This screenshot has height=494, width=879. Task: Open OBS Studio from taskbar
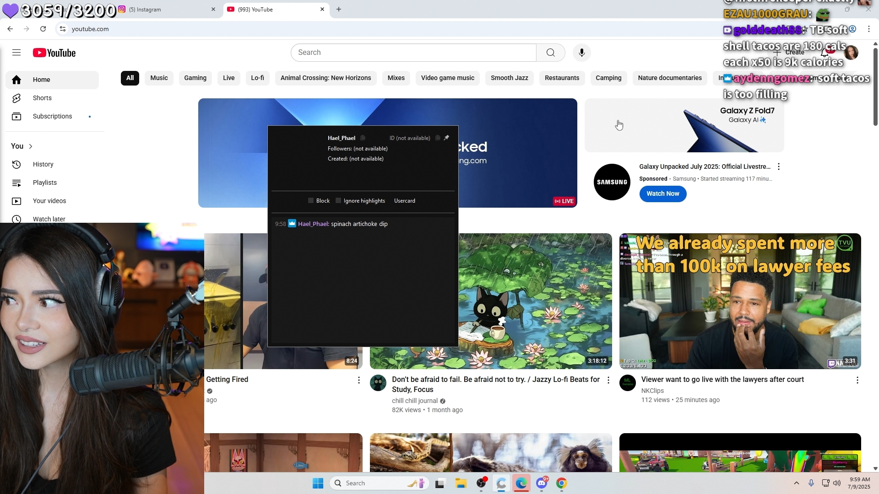coord(481,483)
